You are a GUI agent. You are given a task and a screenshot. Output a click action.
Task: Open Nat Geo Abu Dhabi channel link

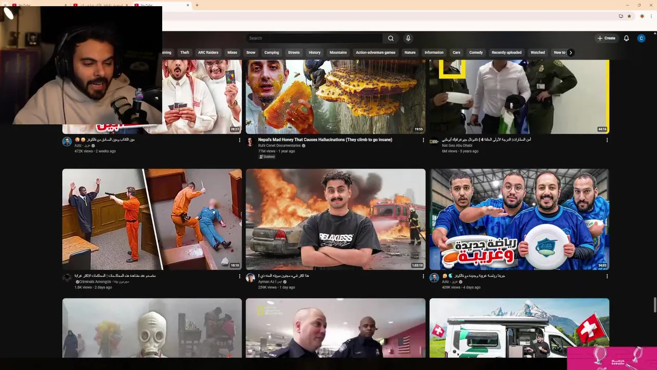pyautogui.click(x=457, y=145)
